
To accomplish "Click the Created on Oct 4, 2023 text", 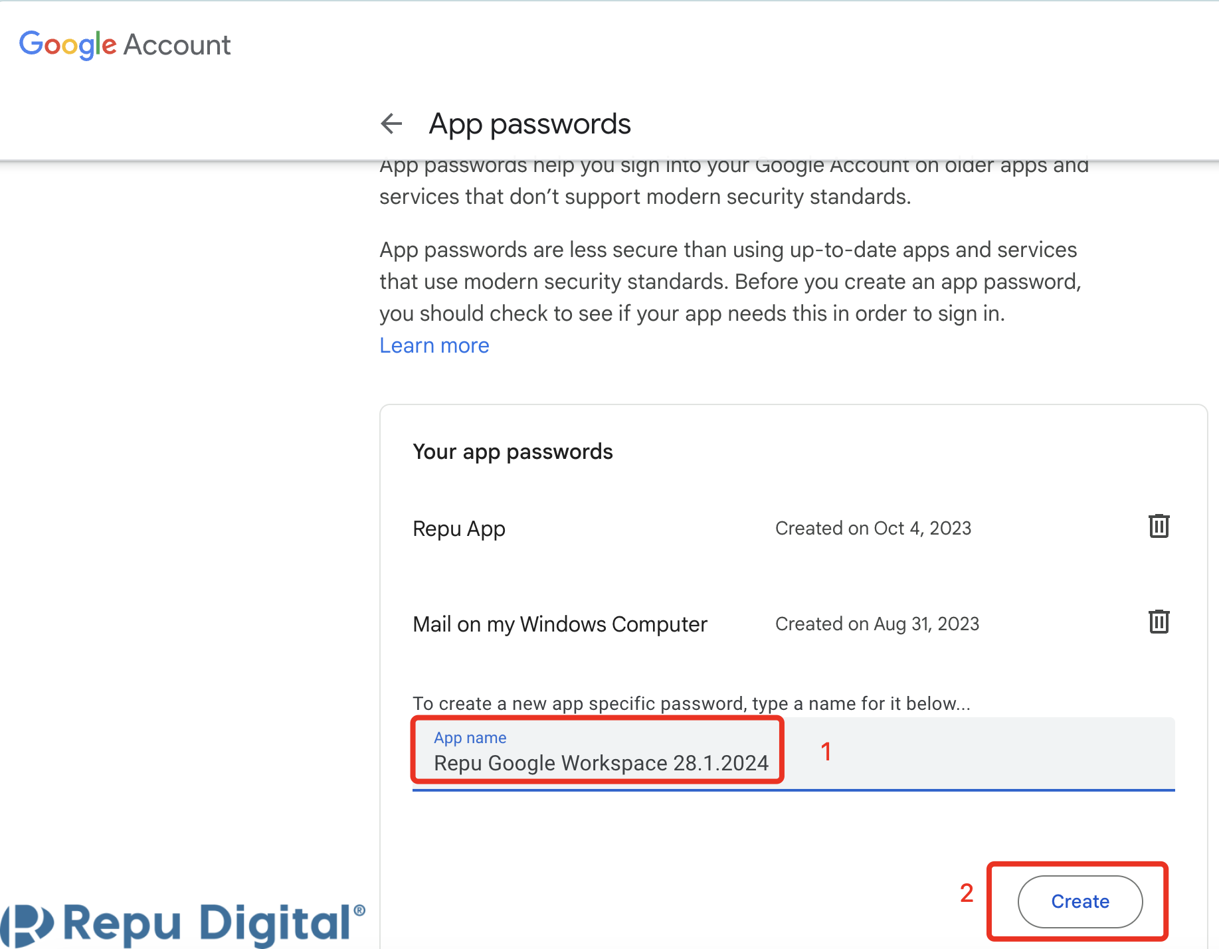I will (x=873, y=528).
